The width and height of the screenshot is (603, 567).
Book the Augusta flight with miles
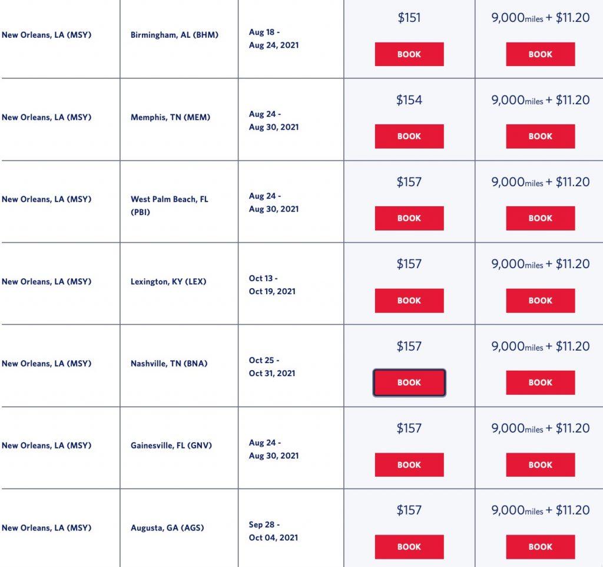click(540, 546)
